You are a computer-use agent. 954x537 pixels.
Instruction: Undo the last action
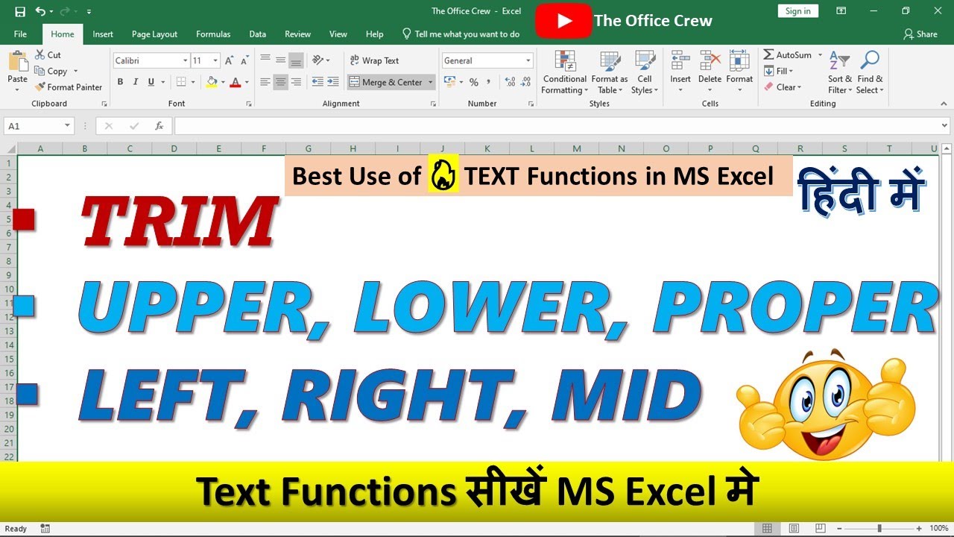(x=40, y=11)
